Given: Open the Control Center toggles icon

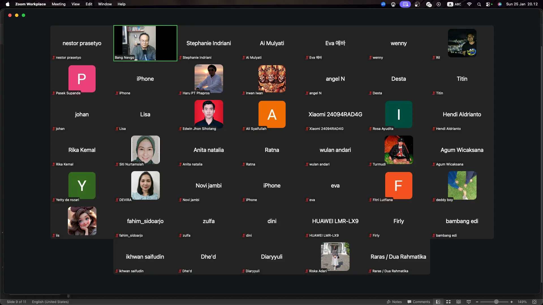Looking at the screenshot, I should point(488,4).
